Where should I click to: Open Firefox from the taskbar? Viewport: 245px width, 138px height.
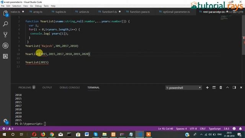(x=43, y=135)
